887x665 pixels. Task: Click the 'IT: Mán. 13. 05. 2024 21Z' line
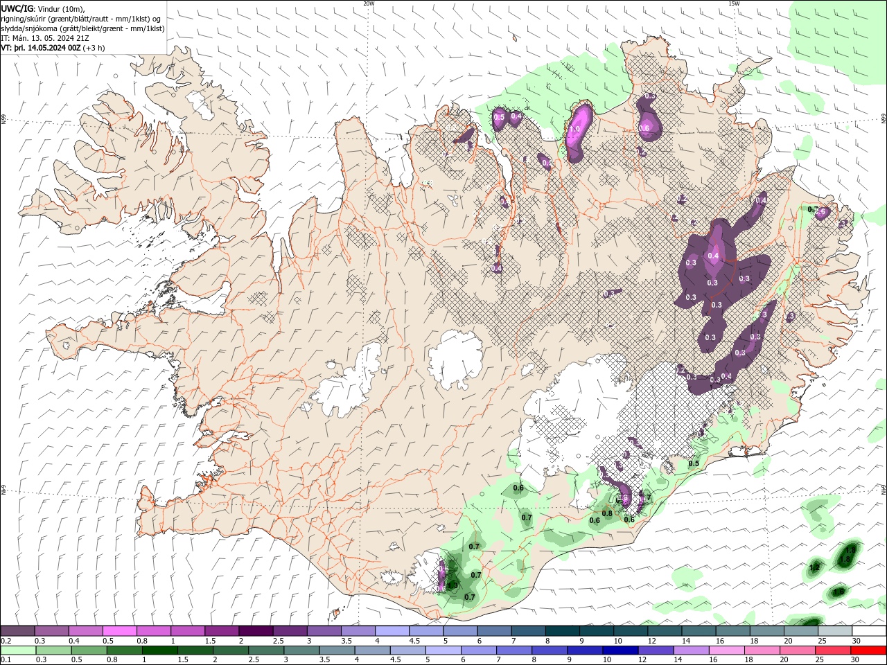click(x=45, y=38)
